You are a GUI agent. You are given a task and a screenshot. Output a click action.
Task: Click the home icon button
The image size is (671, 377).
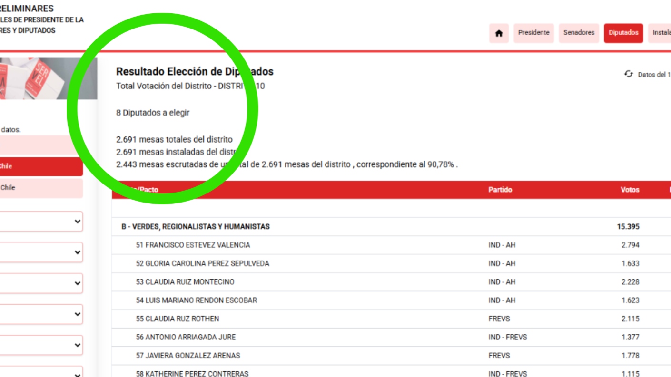coord(499,33)
